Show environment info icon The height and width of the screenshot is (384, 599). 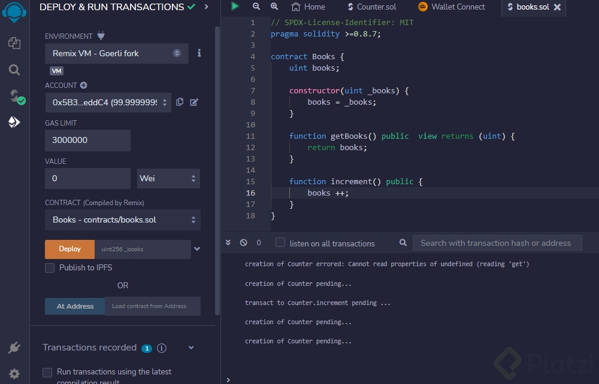coord(199,53)
